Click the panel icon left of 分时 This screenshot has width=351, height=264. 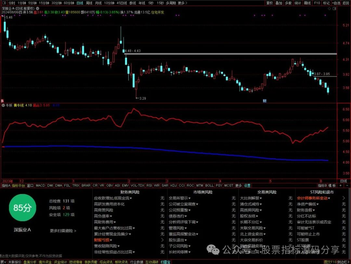[4, 3]
